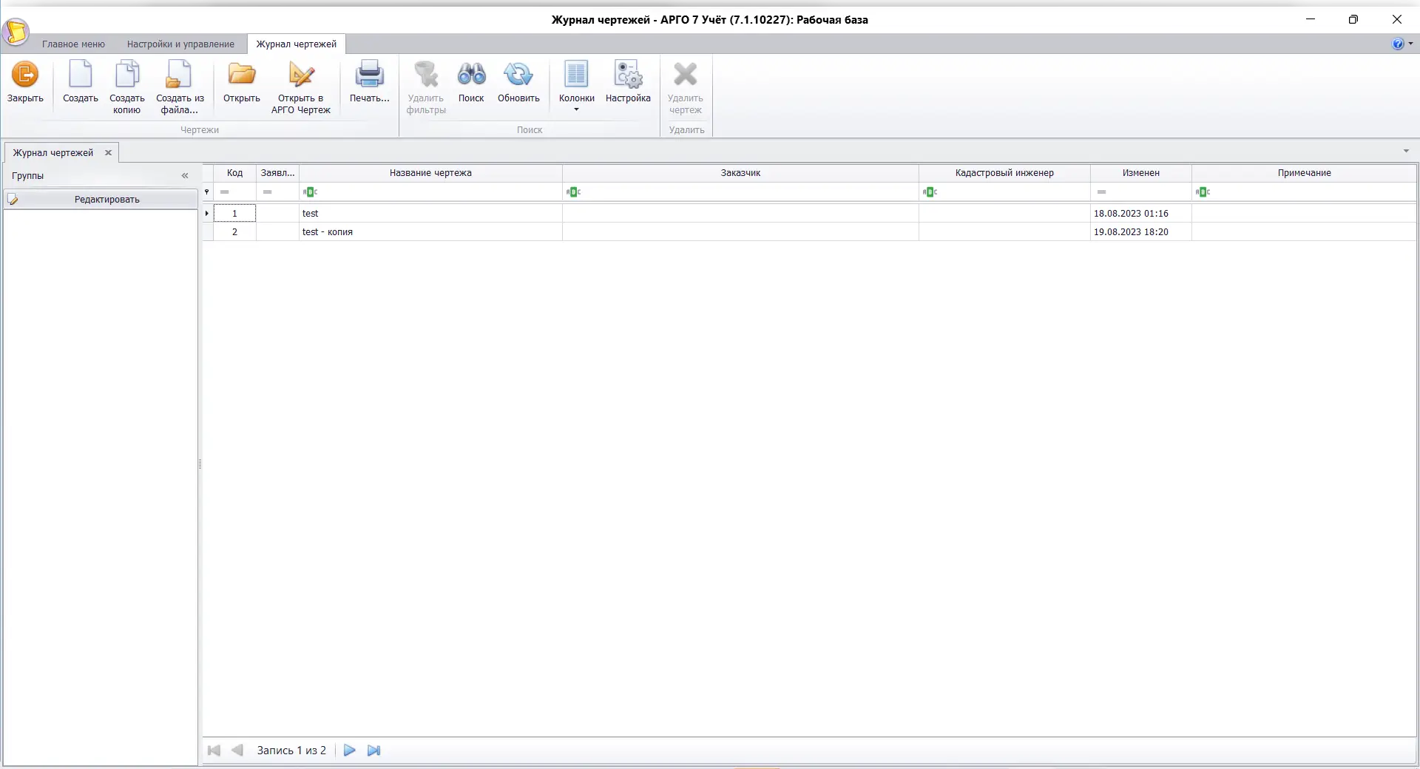
Task: Click Название чертежа filter input field
Action: tap(430, 192)
